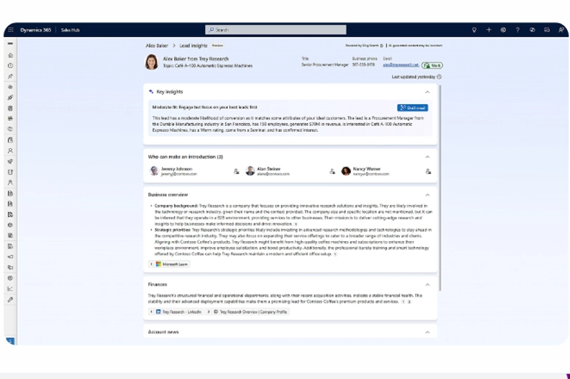Click the Dynamics 365 title
This screenshot has width=570, height=379.
tap(35, 29)
